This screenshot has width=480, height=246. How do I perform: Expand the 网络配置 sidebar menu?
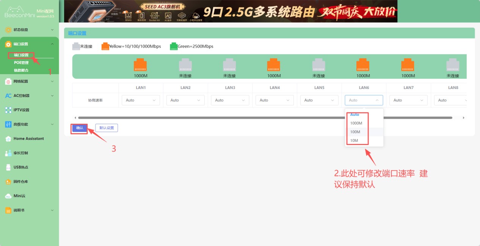[x=29, y=81]
